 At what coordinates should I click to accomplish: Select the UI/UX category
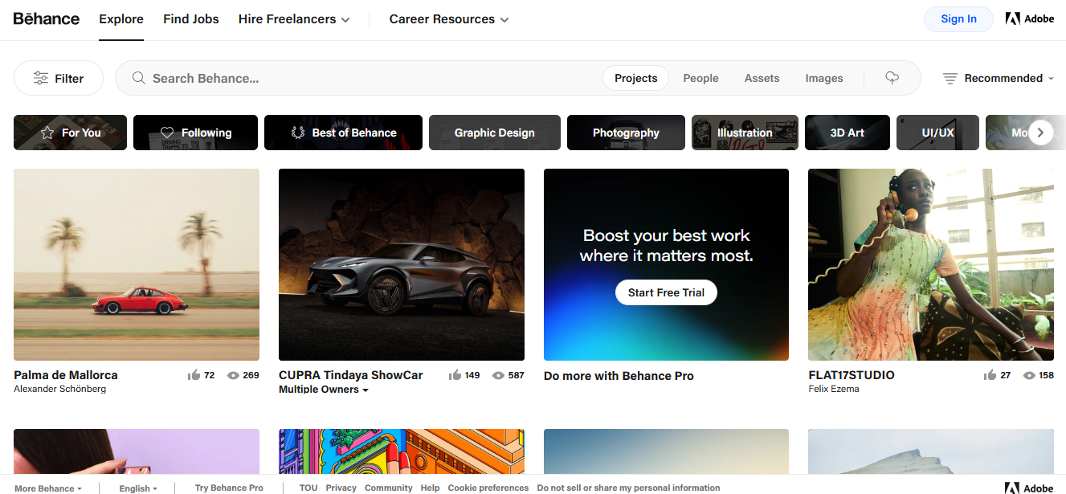[x=937, y=133]
